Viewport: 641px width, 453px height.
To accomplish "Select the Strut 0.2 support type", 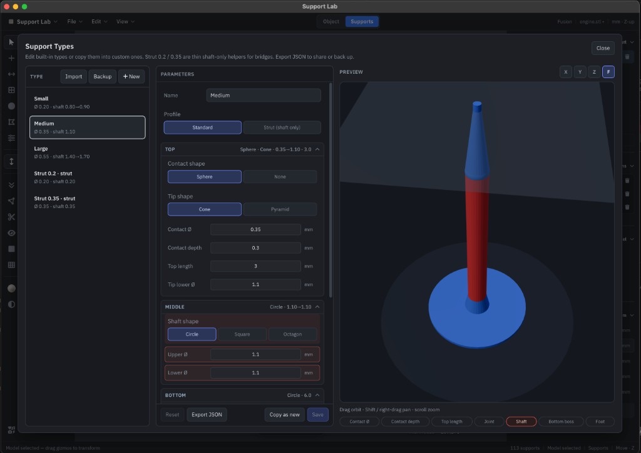I will coord(88,177).
